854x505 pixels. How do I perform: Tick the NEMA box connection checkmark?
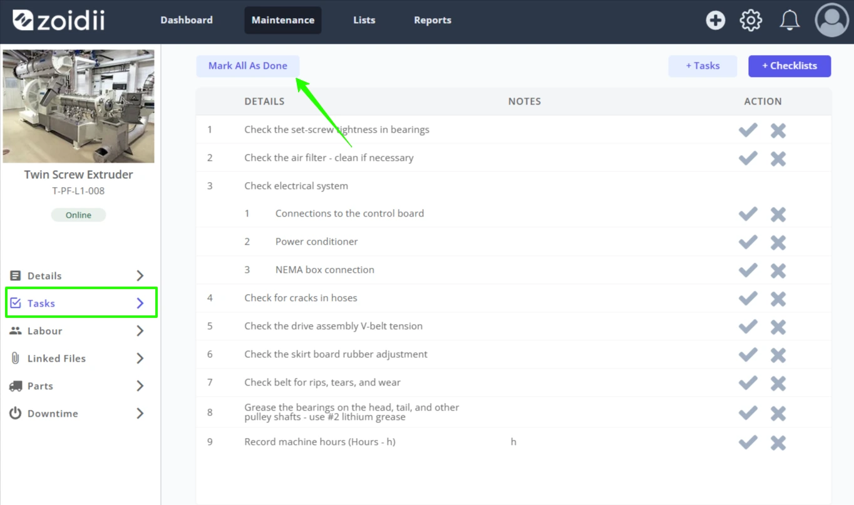(x=748, y=270)
